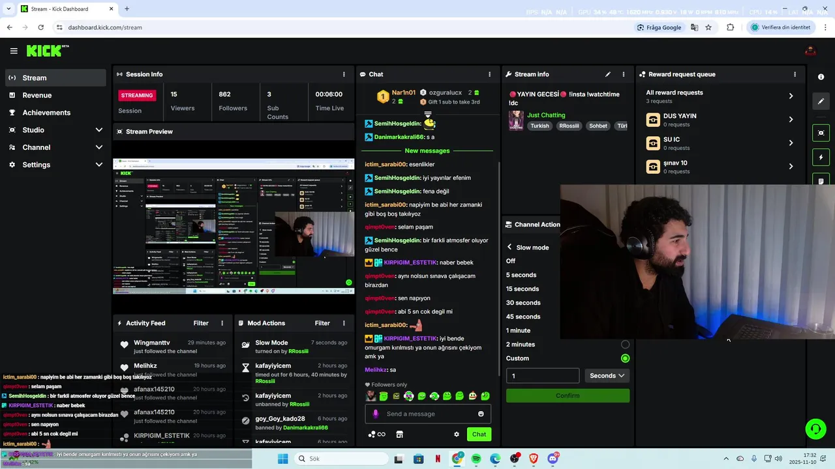835x469 pixels.
Task: Click the Sohbet tag chip
Action: point(598,126)
